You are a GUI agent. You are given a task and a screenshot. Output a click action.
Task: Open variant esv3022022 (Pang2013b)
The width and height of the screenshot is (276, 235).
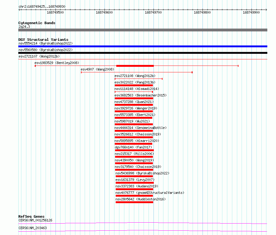tap(135, 82)
